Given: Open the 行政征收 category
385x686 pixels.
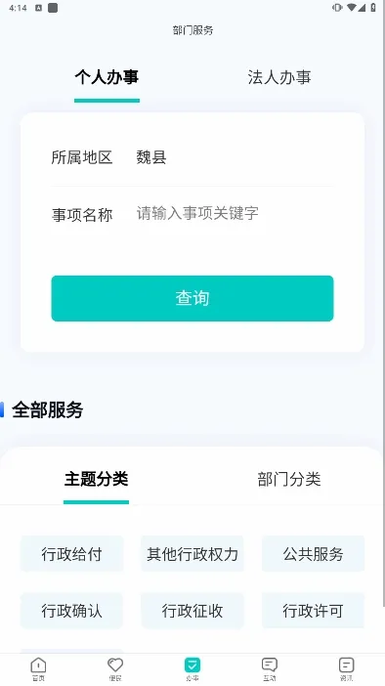Looking at the screenshot, I should (192, 611).
